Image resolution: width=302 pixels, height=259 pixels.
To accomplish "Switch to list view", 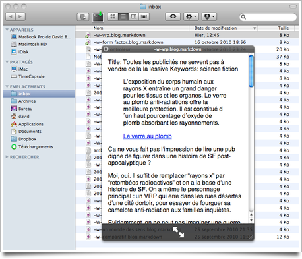I will (123, 16).
